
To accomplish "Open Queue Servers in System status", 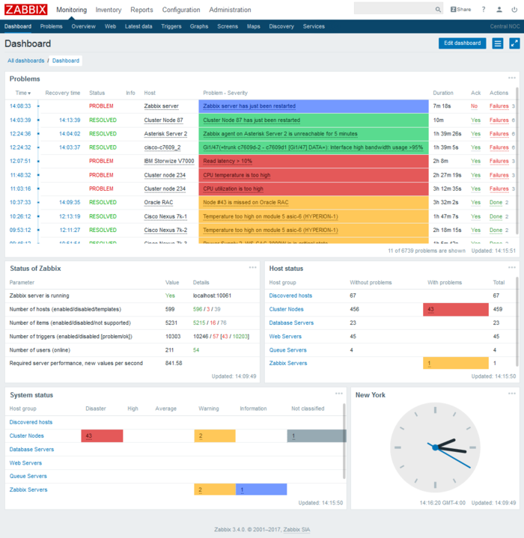I will tap(28, 476).
